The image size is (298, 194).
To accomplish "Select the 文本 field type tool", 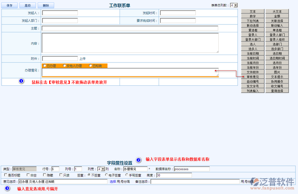I will (x=253, y=12).
